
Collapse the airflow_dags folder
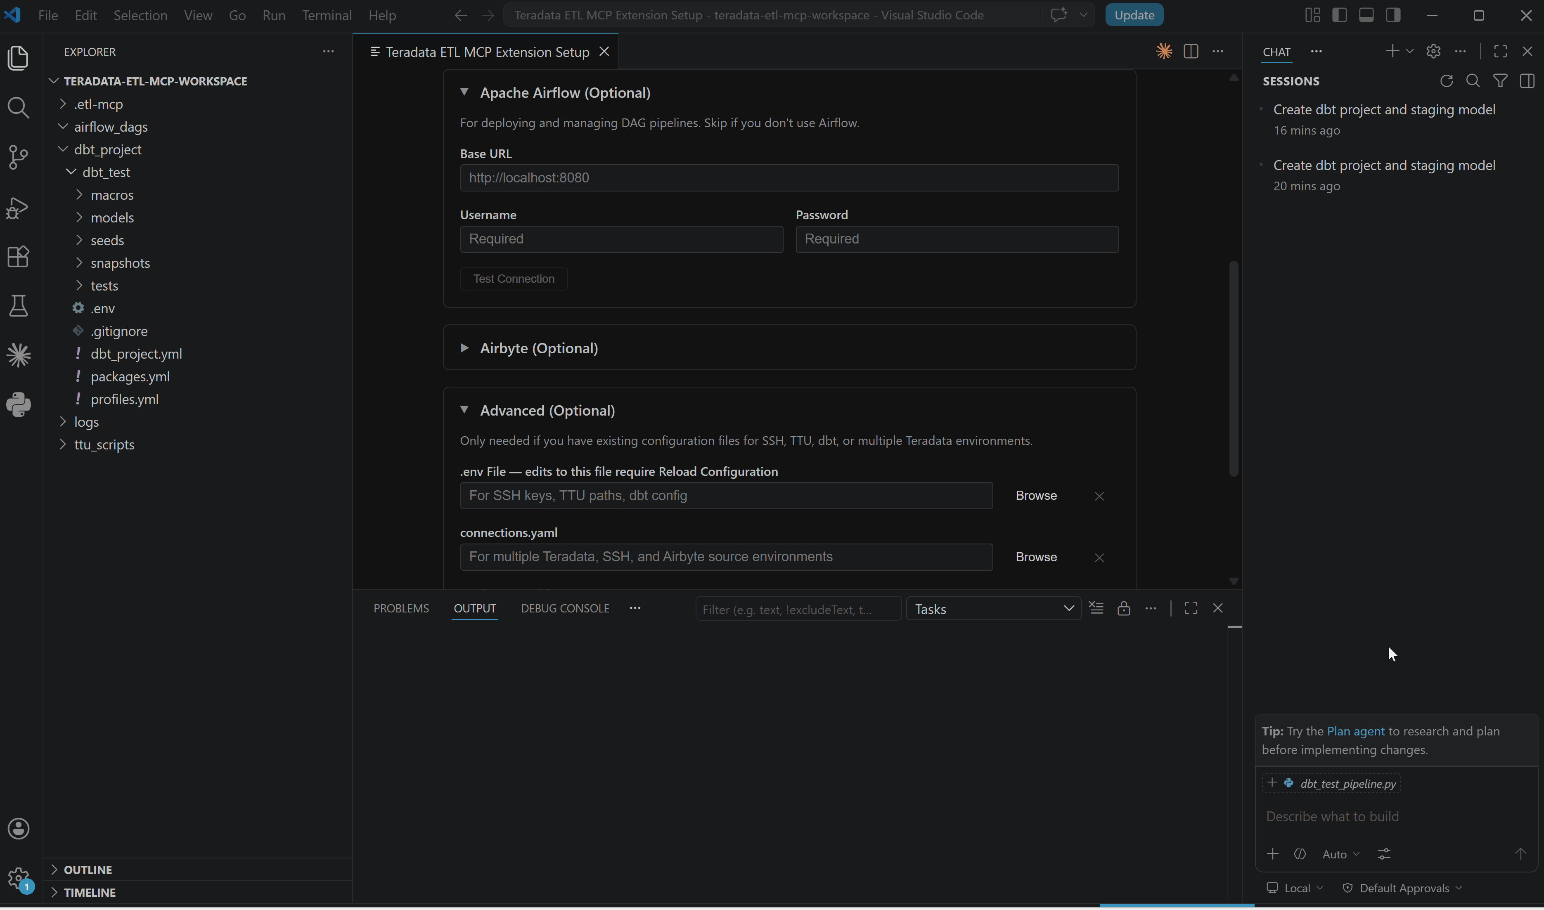tap(110, 127)
